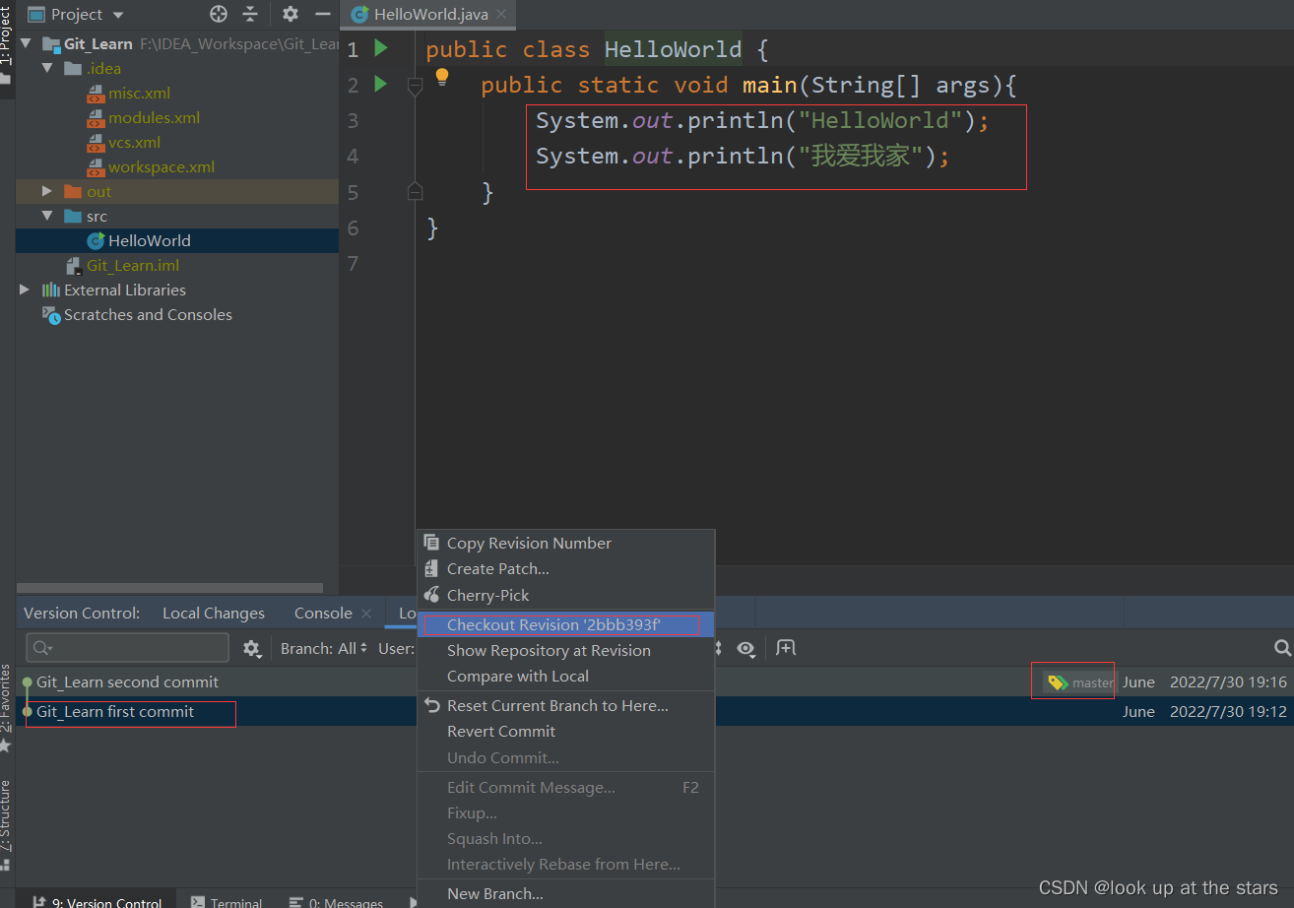Click the master branch tag label
Viewport: 1294px width, 908px height.
coord(1080,682)
